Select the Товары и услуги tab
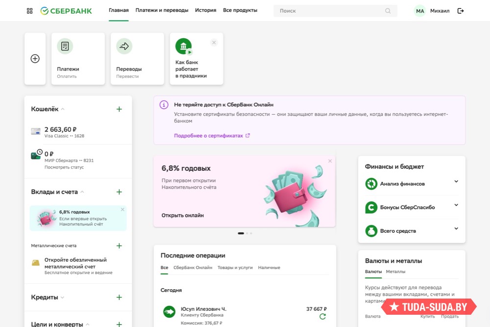 (x=235, y=268)
